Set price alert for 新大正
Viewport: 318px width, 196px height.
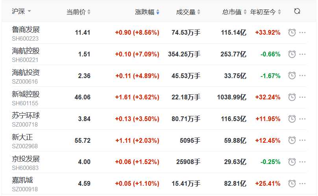[x=292, y=140]
